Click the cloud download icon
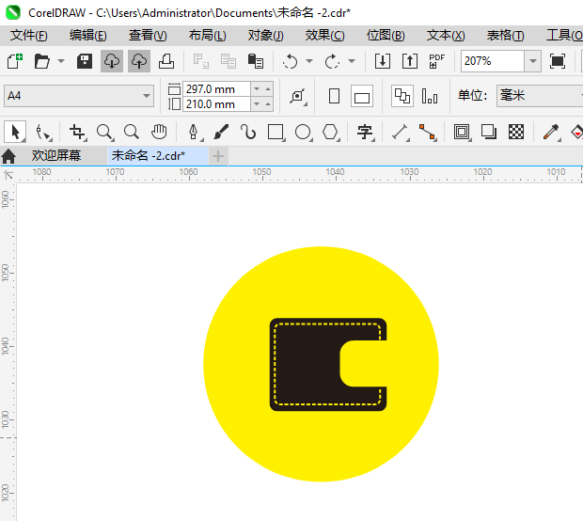583x521 pixels. pyautogui.click(x=112, y=61)
